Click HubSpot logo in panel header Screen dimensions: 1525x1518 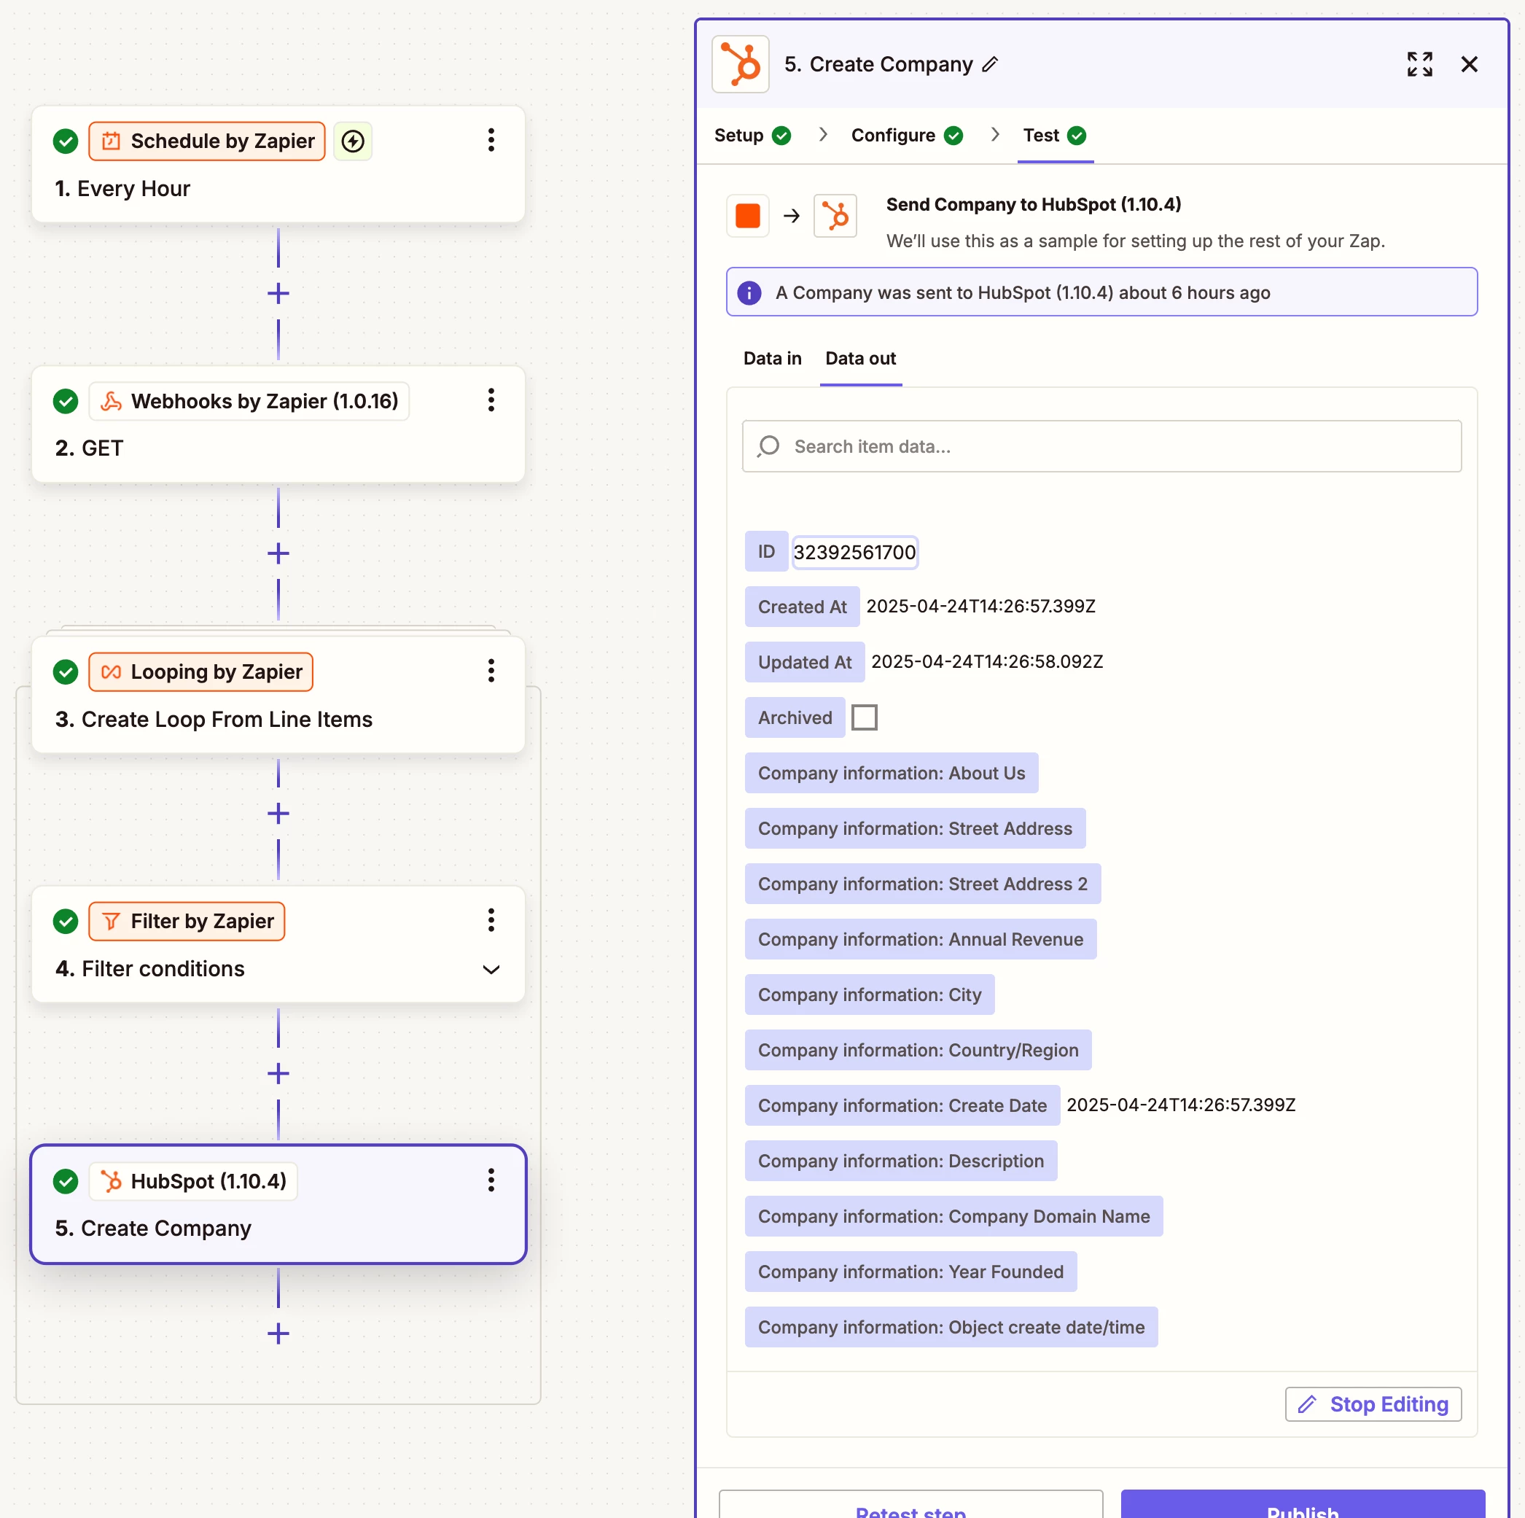click(x=741, y=64)
